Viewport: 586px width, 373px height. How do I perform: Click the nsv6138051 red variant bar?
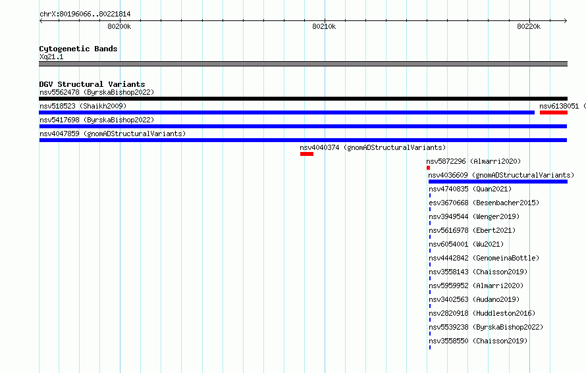[x=554, y=112]
